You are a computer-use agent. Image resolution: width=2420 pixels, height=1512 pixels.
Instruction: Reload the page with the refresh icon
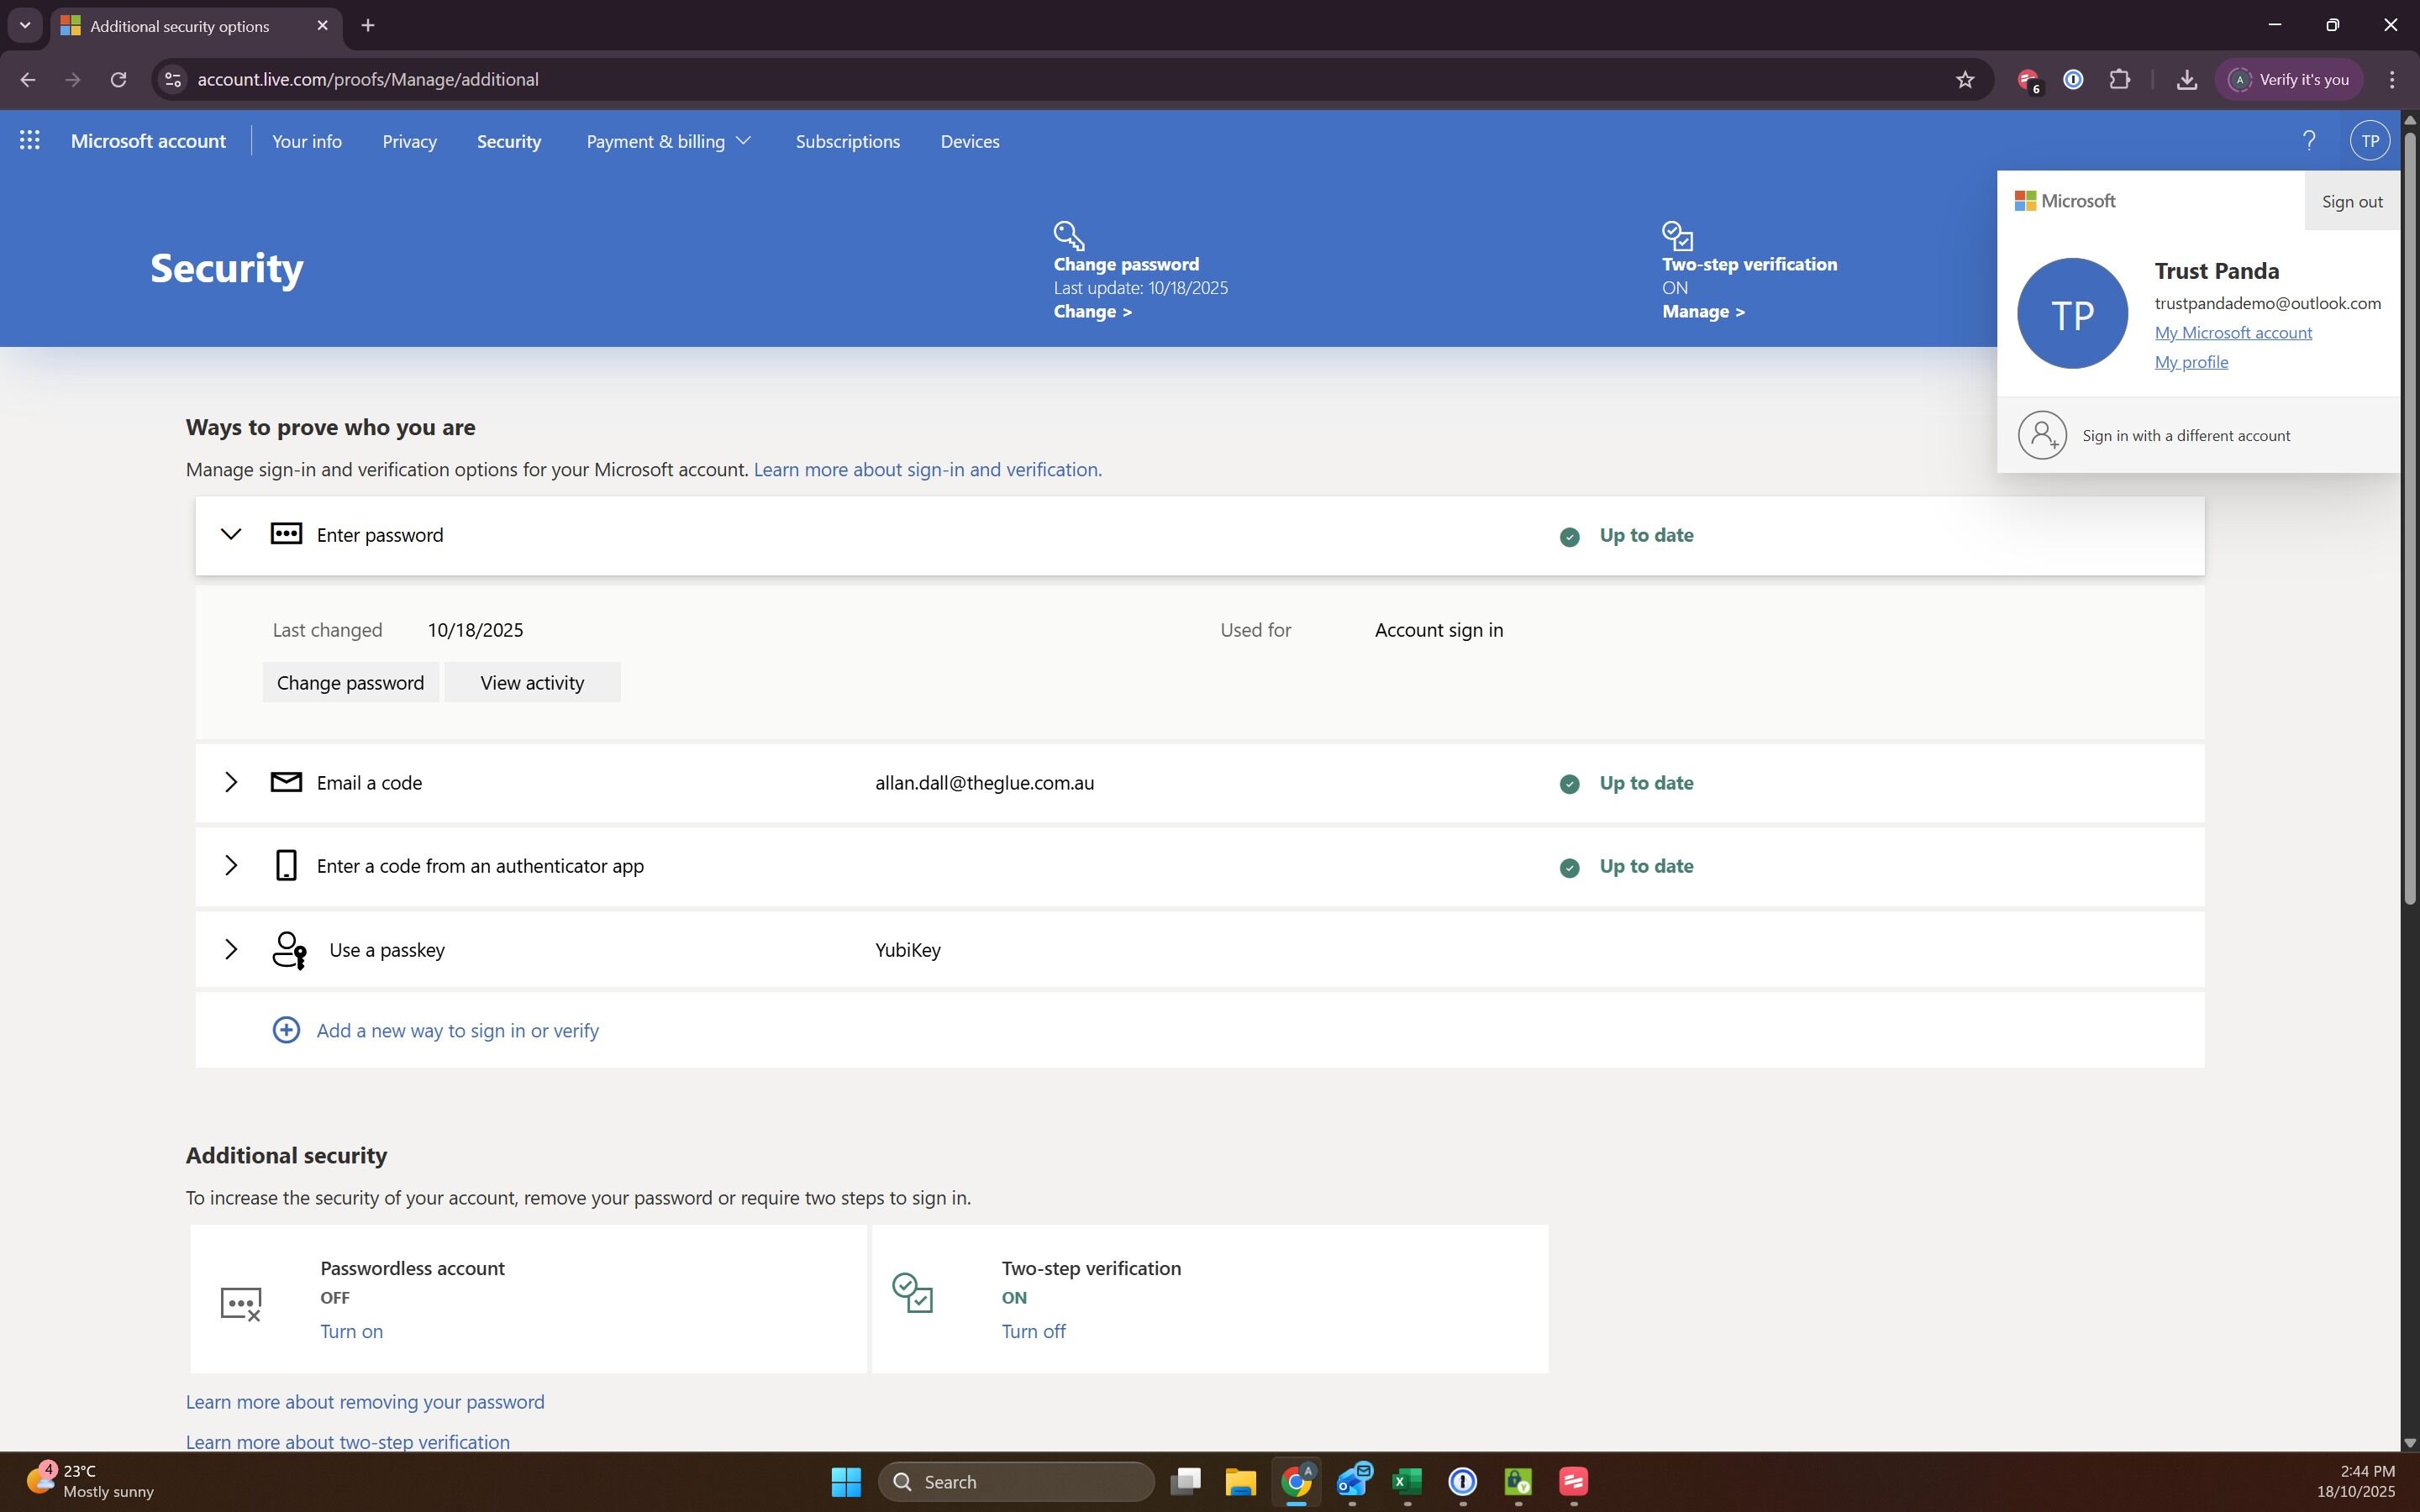[x=118, y=80]
